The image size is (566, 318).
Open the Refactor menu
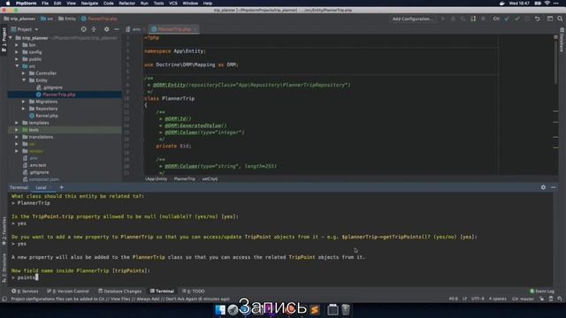127,4
